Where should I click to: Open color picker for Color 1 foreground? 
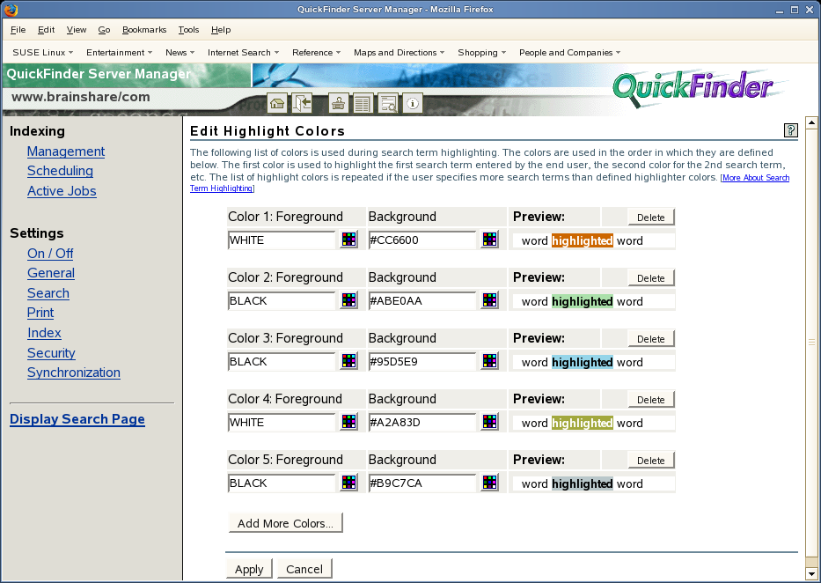tap(348, 240)
